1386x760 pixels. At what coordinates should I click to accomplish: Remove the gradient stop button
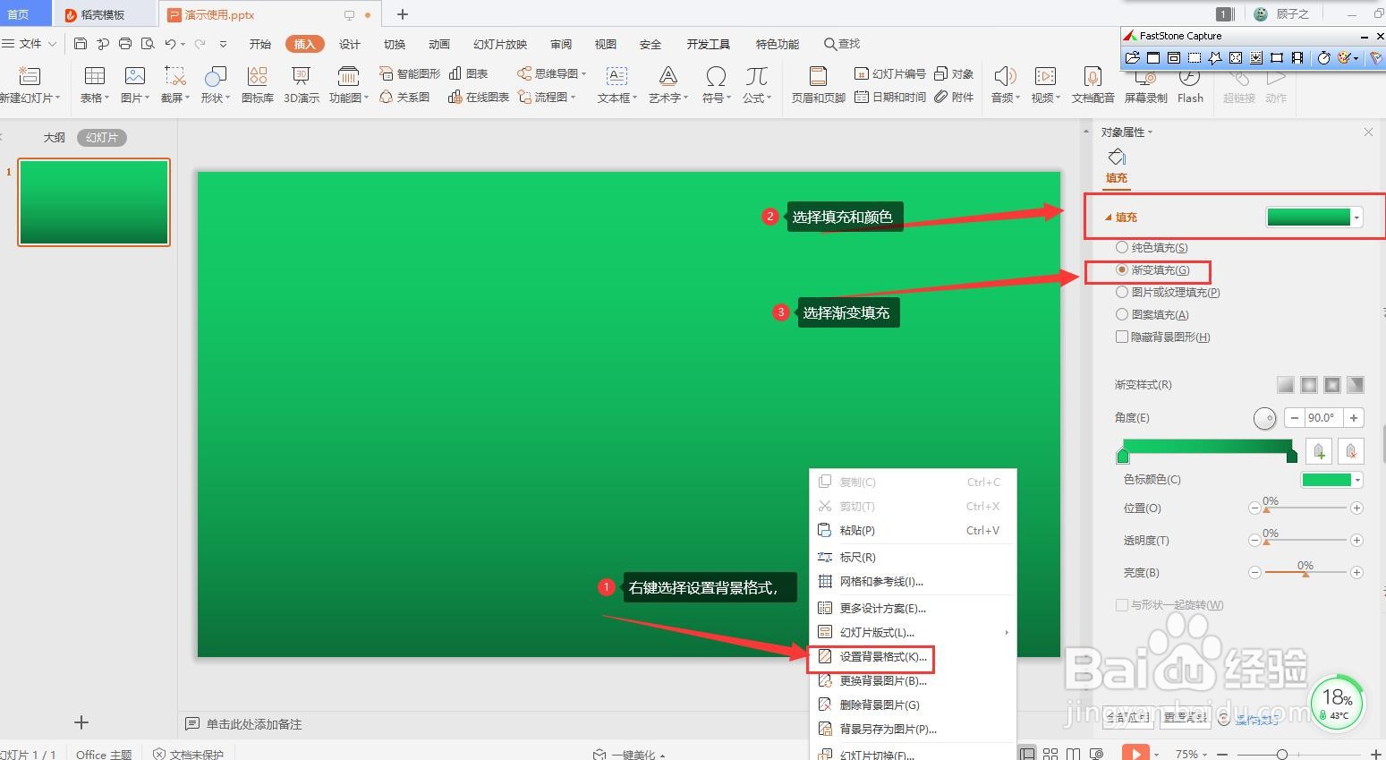click(x=1351, y=451)
